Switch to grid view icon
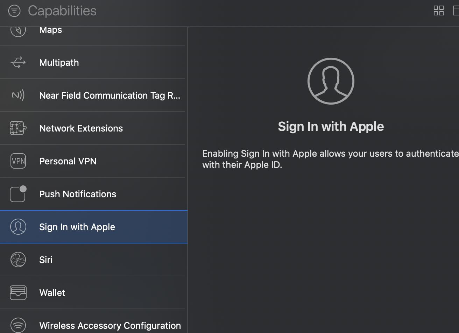 tap(438, 10)
